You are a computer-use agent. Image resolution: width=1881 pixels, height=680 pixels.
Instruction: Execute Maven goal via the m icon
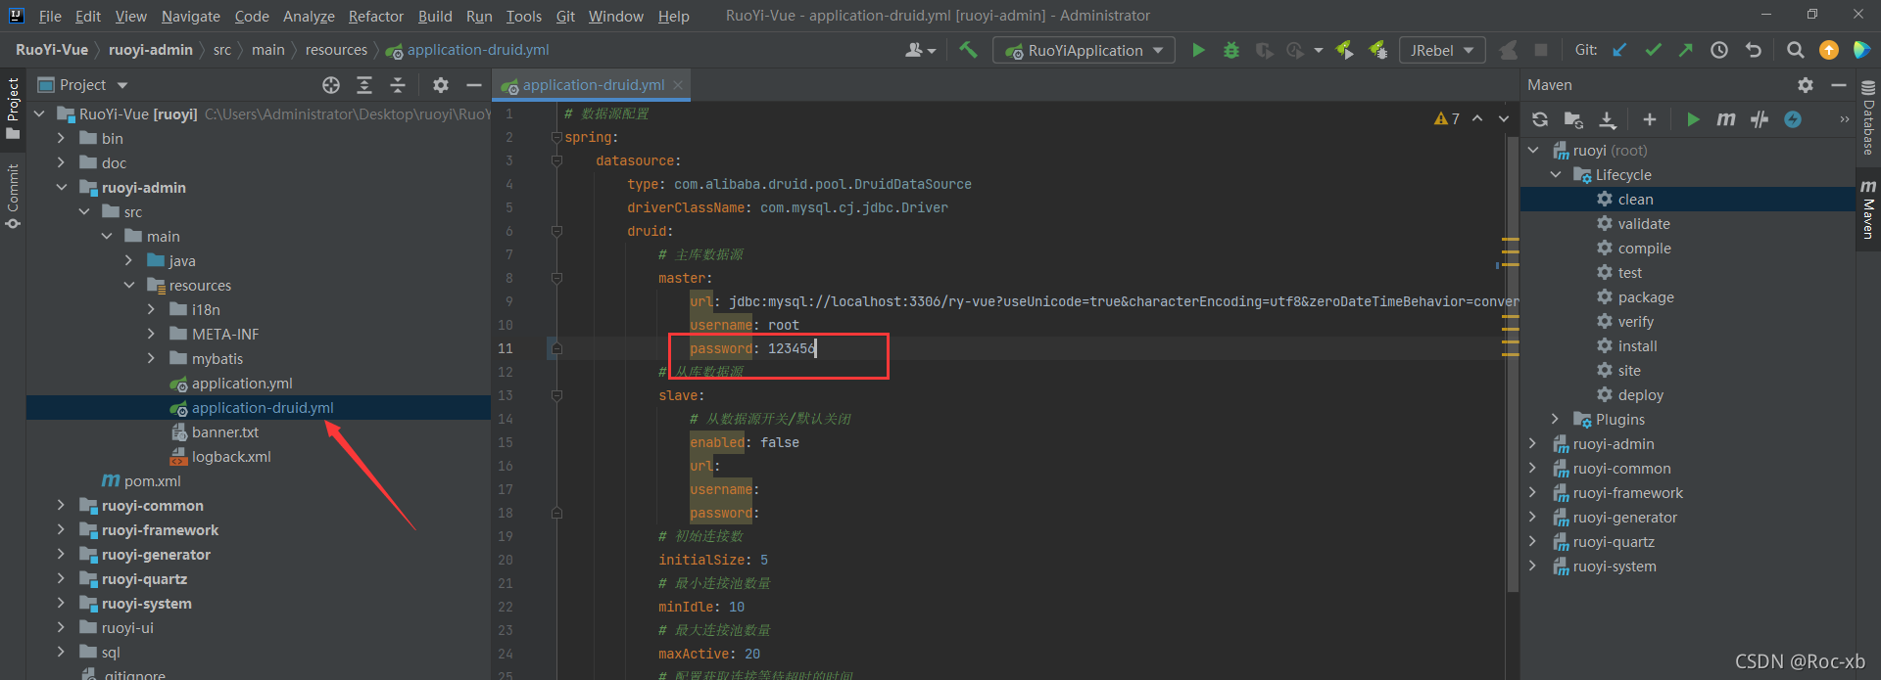(1726, 119)
